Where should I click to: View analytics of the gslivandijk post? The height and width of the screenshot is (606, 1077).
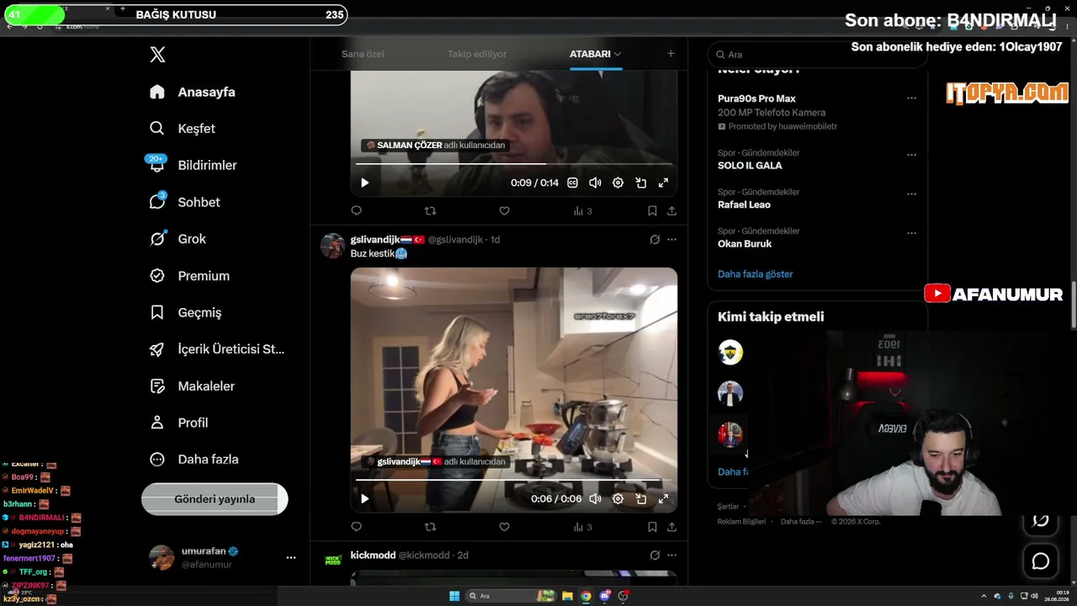pos(583,527)
